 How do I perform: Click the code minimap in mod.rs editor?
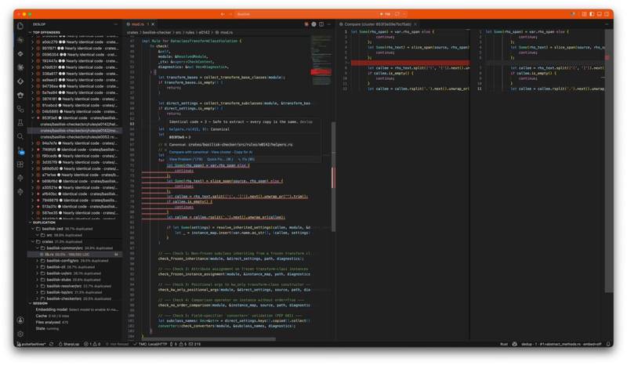click(321, 60)
